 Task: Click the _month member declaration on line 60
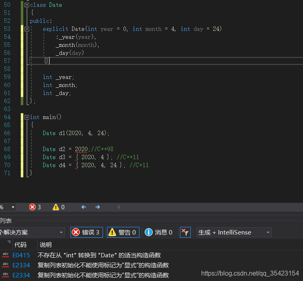click(60, 85)
